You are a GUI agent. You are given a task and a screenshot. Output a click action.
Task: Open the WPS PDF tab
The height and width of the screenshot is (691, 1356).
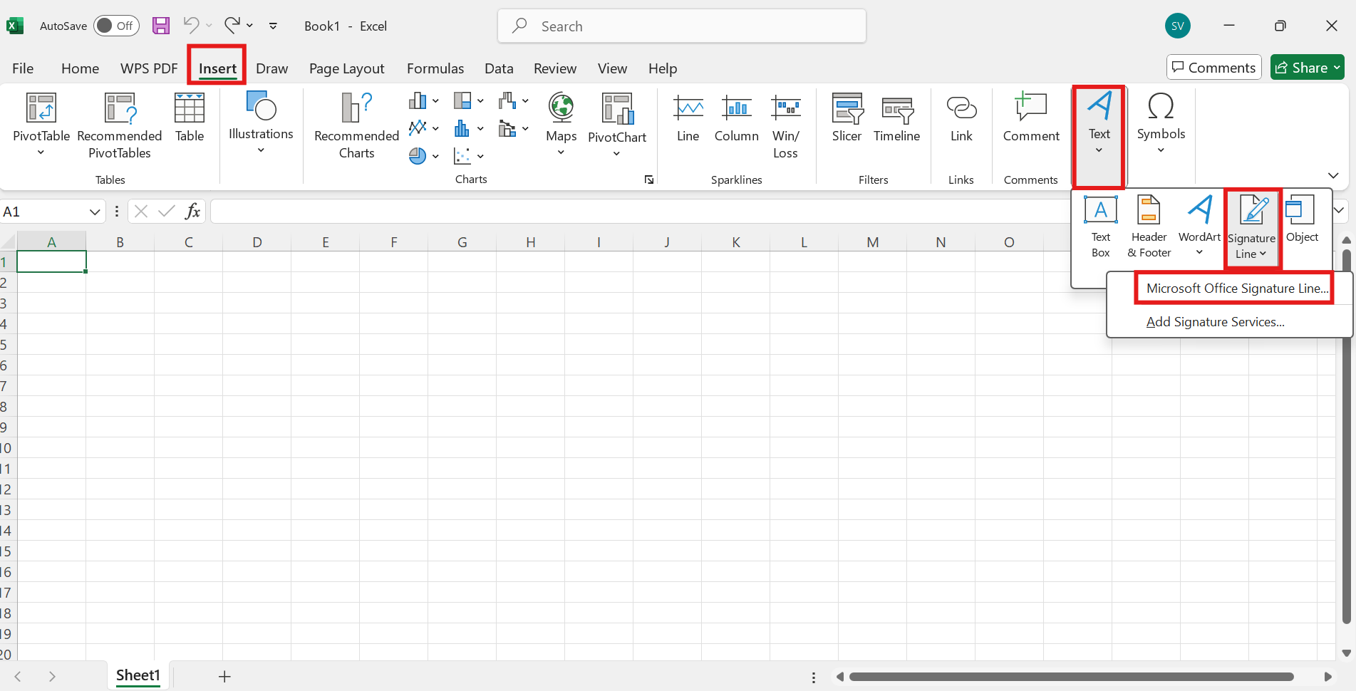coord(149,68)
